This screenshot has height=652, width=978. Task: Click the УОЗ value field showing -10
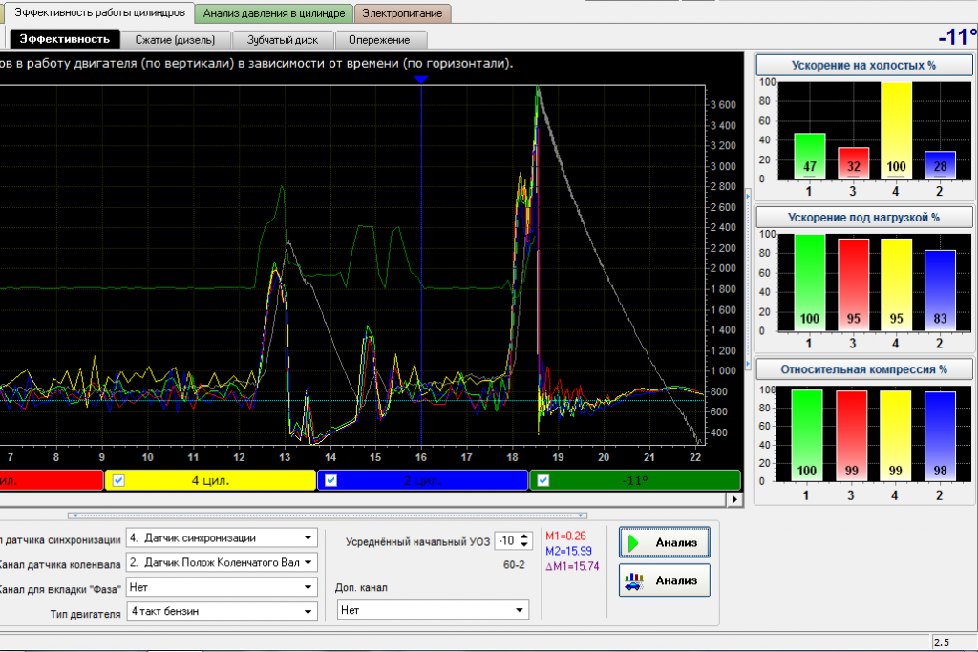point(507,541)
